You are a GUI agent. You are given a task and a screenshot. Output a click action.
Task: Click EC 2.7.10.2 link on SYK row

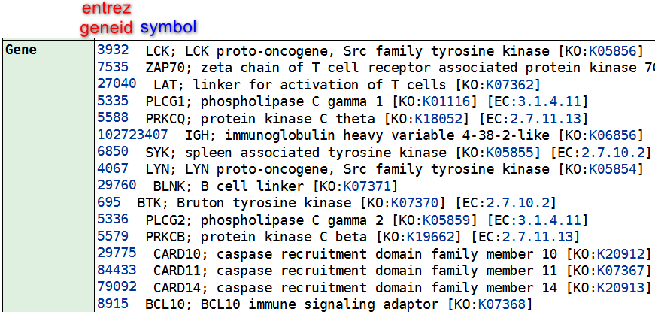pos(613,153)
